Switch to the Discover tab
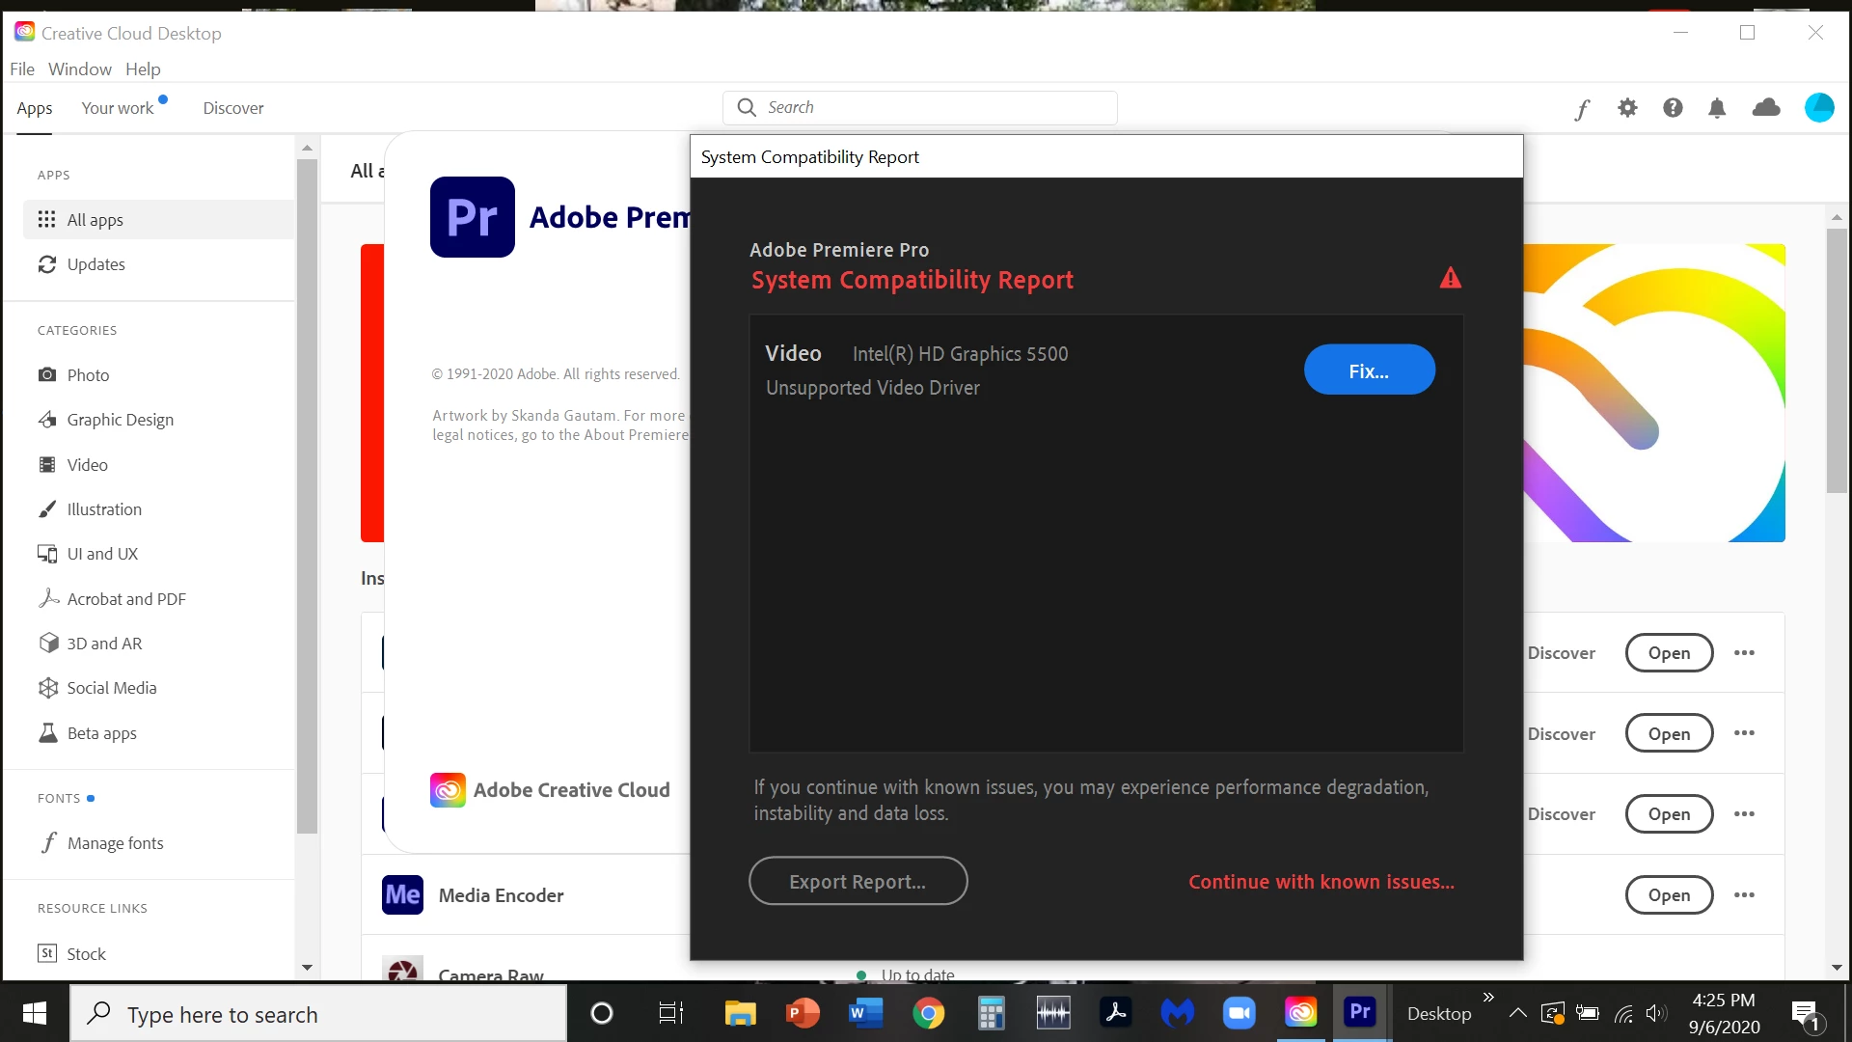 click(x=232, y=108)
